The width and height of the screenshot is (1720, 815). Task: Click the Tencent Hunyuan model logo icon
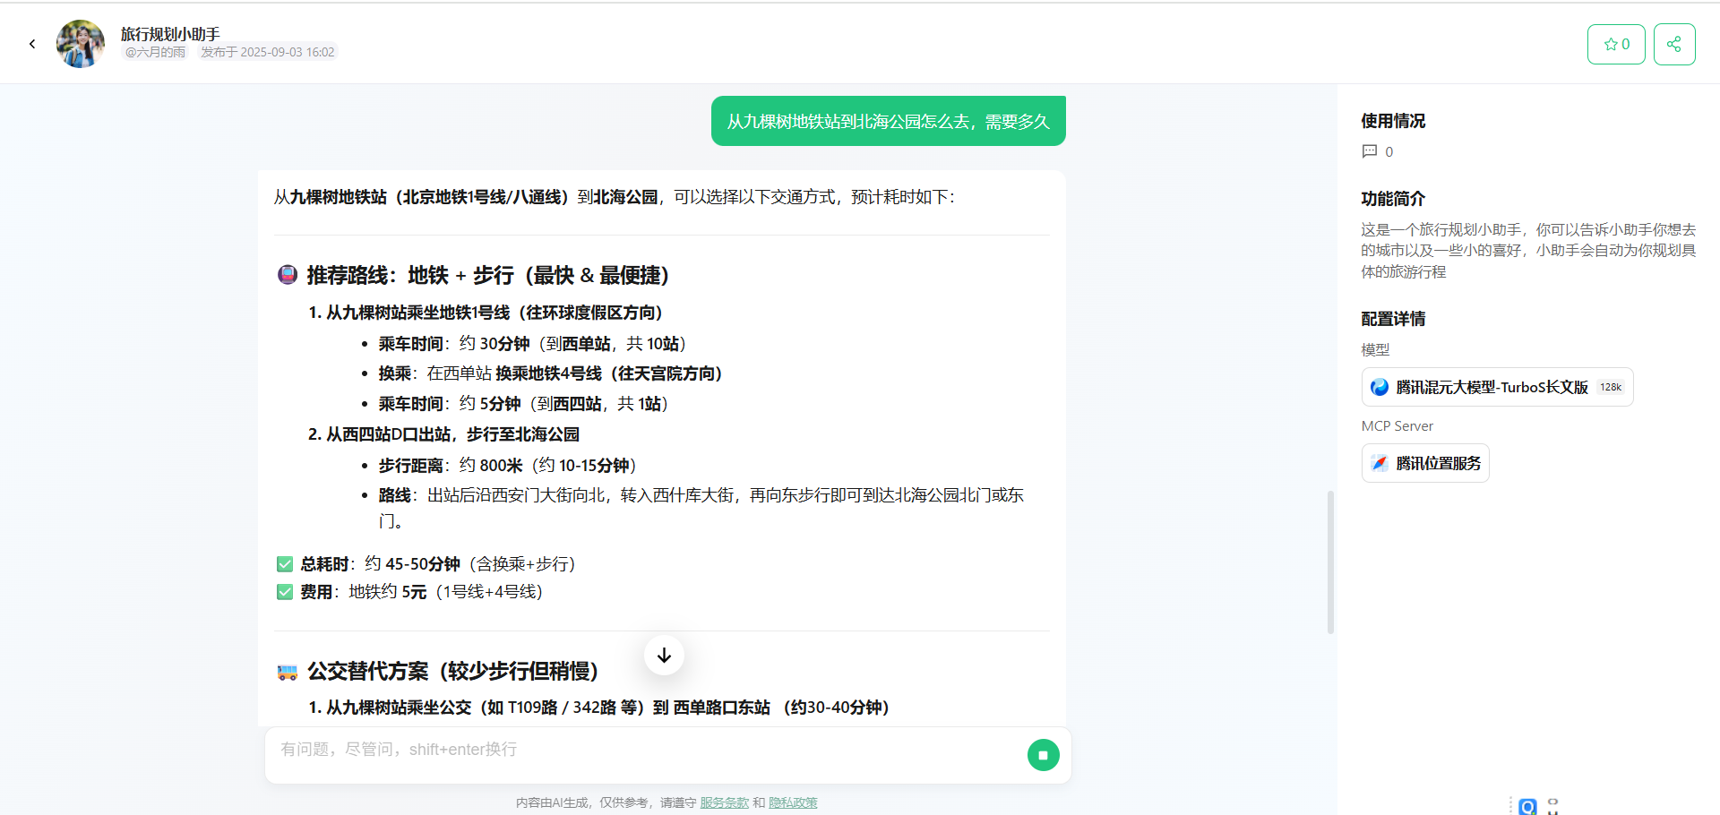pos(1380,387)
